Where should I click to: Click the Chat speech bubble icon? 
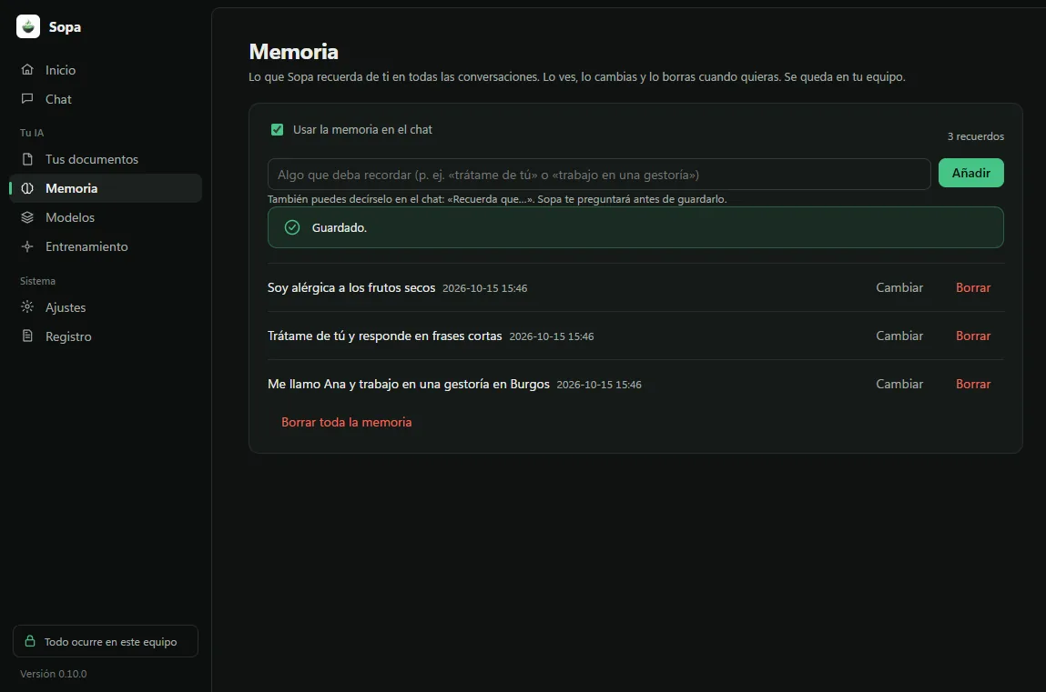[27, 98]
